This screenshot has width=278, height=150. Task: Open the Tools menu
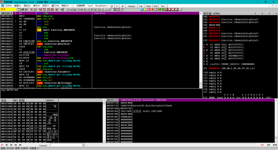click(x=90, y=6)
